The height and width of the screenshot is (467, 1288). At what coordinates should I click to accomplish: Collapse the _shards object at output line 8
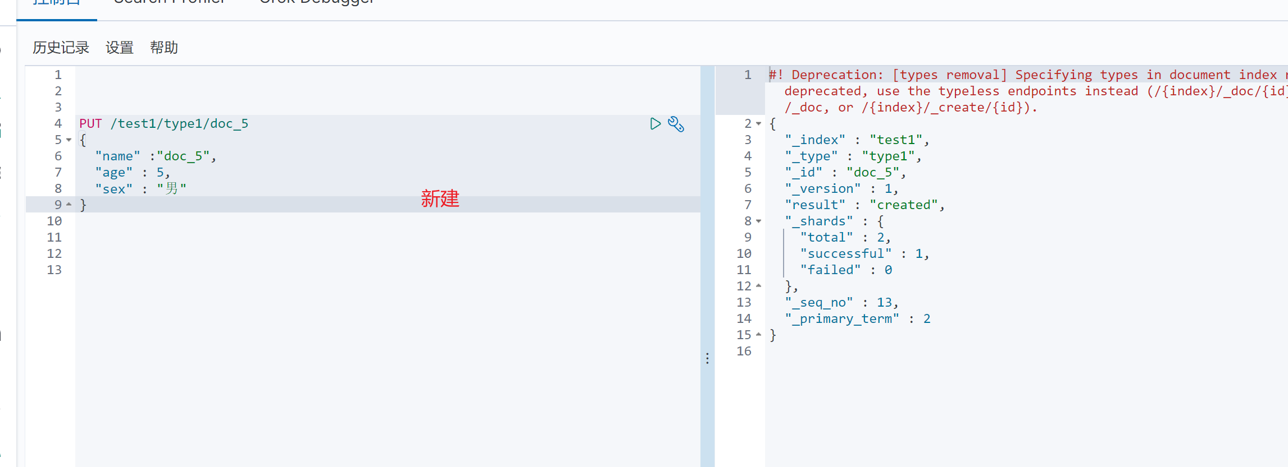759,221
